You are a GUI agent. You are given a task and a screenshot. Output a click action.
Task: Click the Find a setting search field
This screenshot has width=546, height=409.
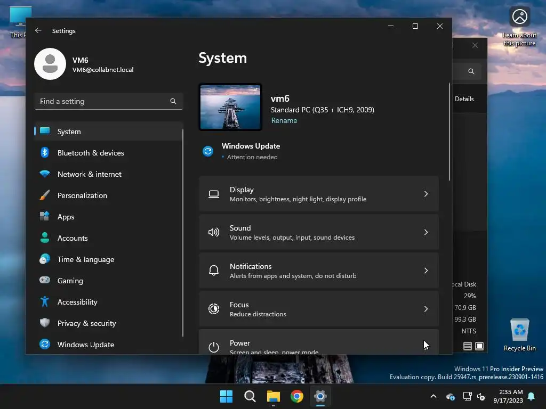coord(108,101)
